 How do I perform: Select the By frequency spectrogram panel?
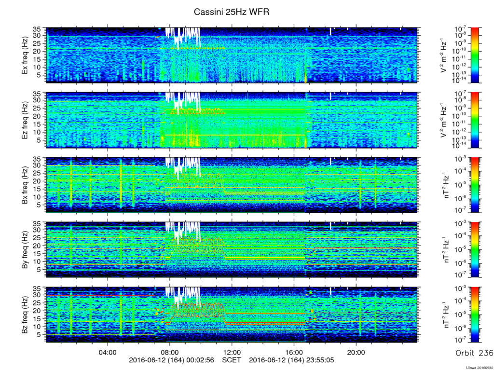point(232,249)
